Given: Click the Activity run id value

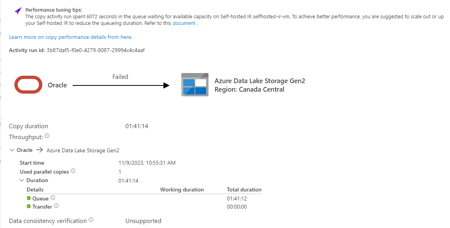Looking at the screenshot, I should [96, 50].
